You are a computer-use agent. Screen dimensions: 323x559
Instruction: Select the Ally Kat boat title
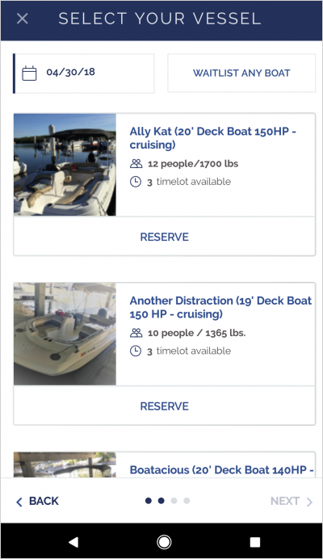[213, 138]
